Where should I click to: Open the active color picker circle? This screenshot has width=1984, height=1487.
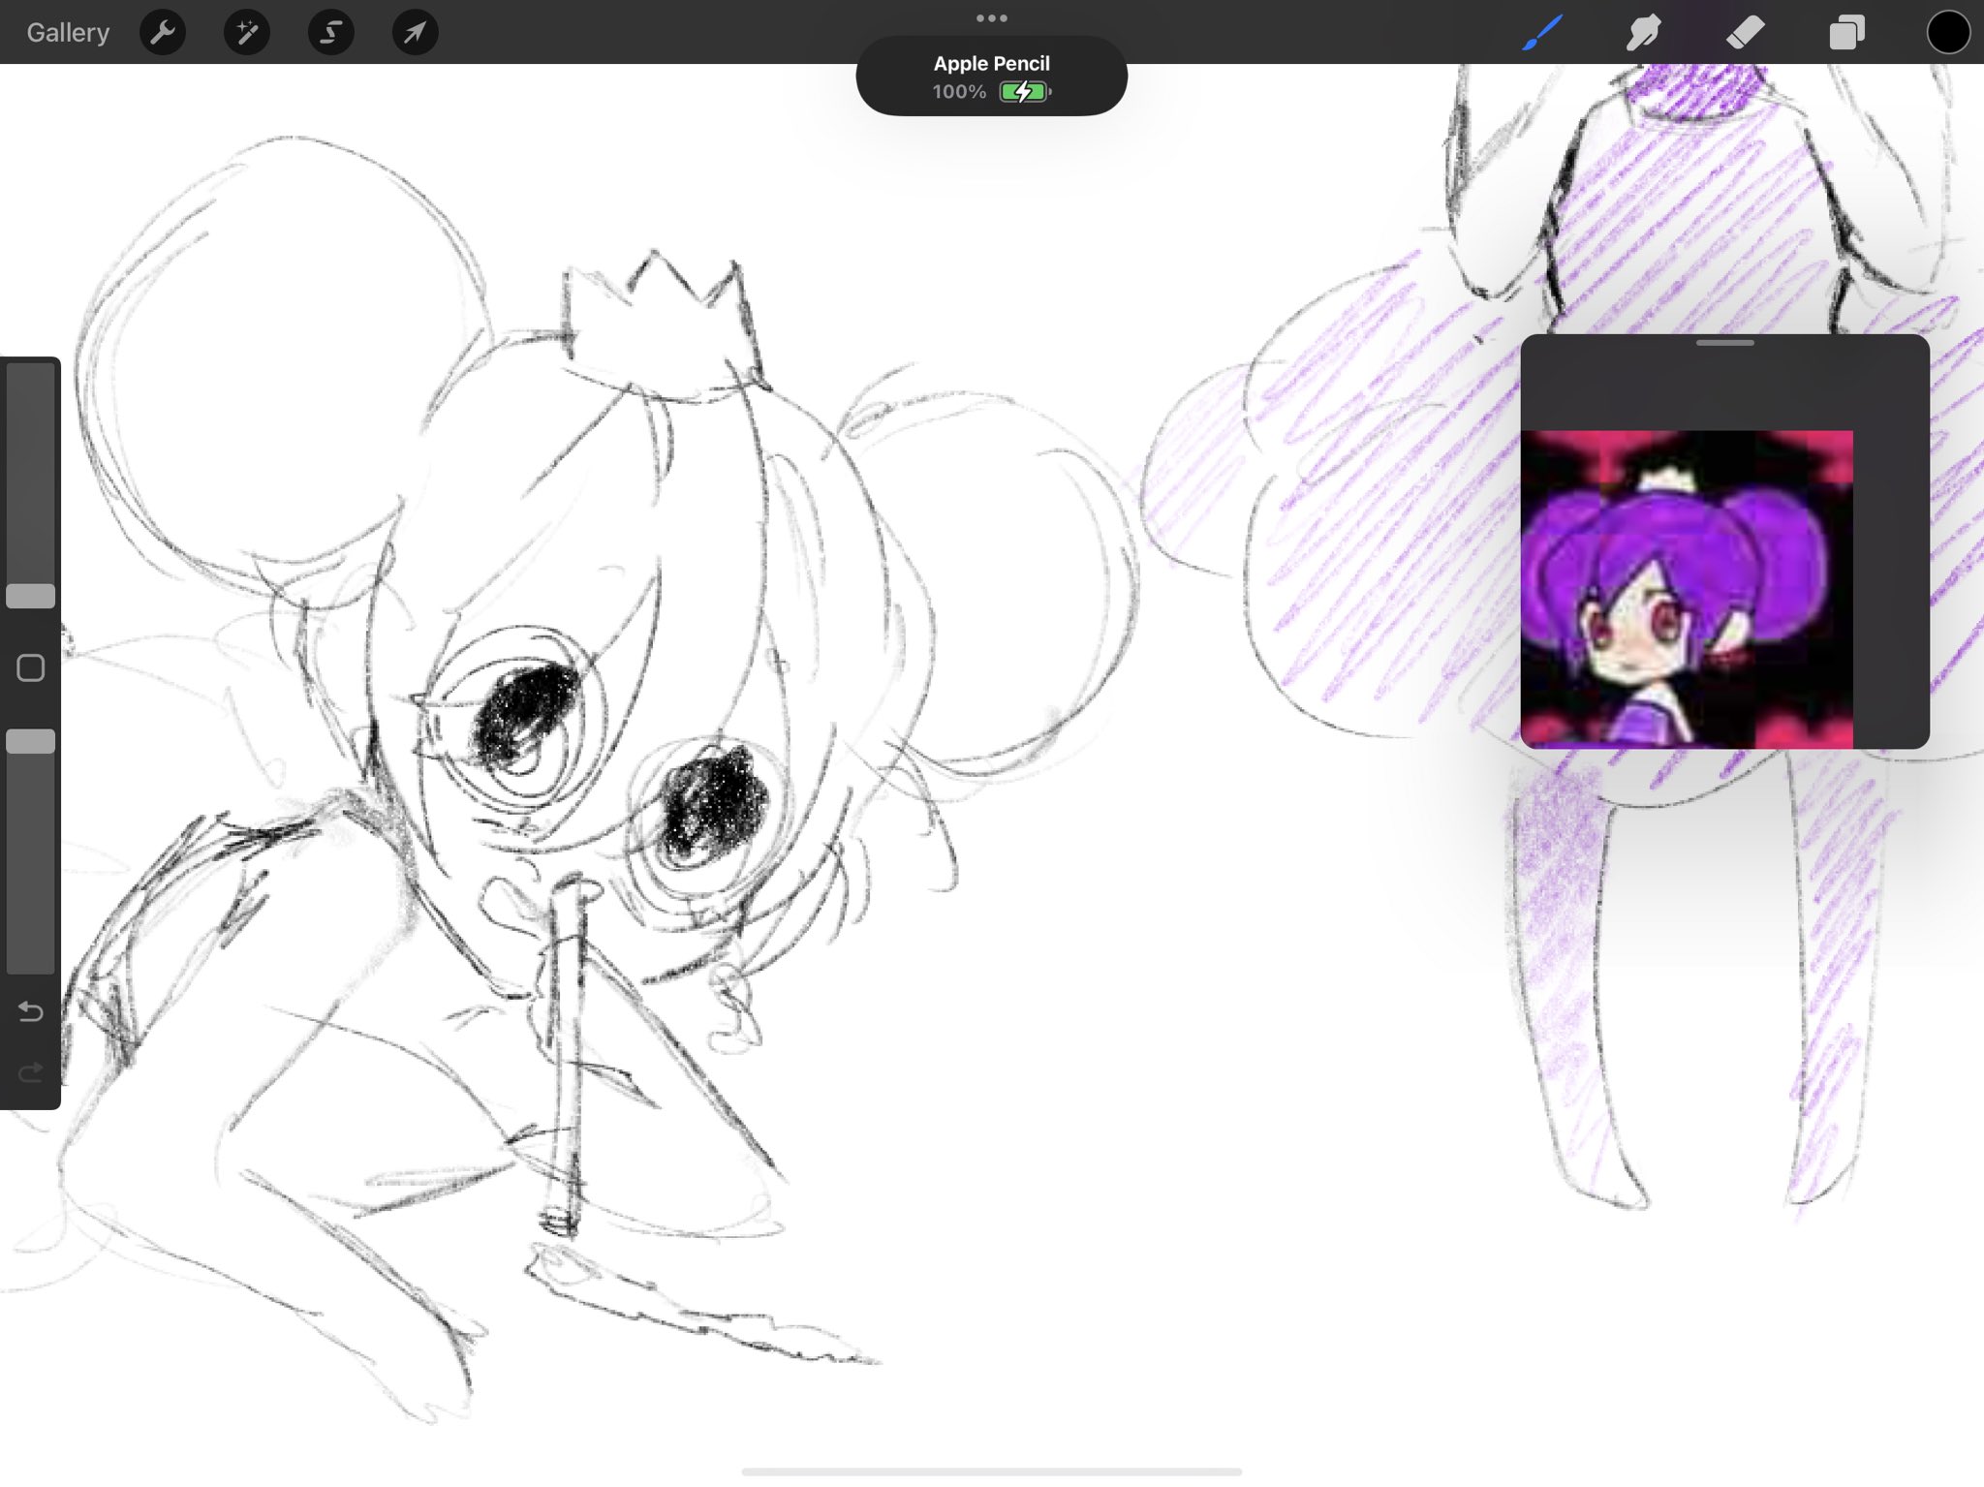click(1947, 32)
